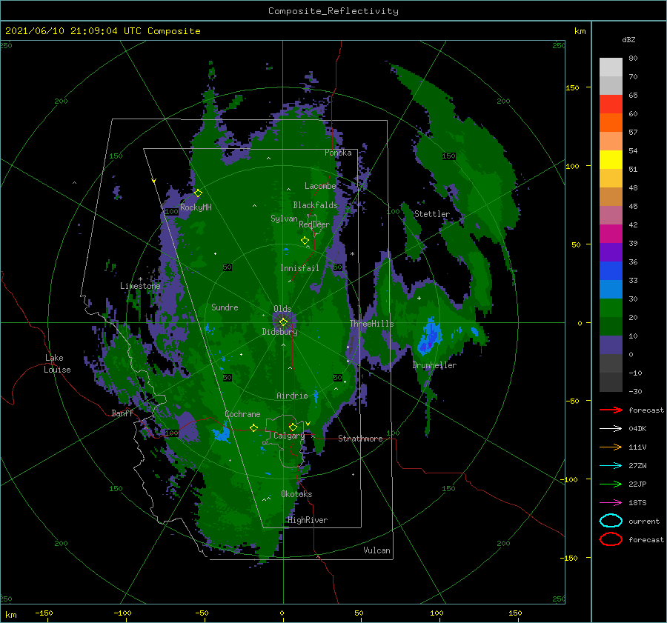Select the Lake Louise label
Screen dimensions: 667x623
(57, 364)
